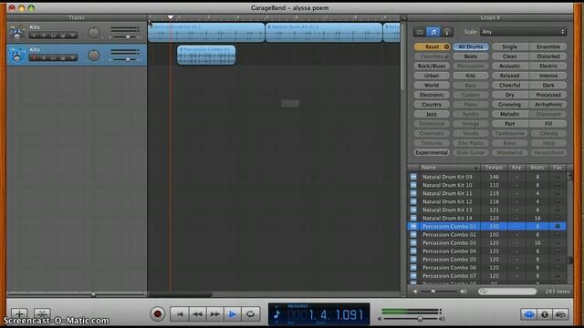The height and width of the screenshot is (328, 584).
Task: Add a new track with the plus button
Action: (x=19, y=313)
